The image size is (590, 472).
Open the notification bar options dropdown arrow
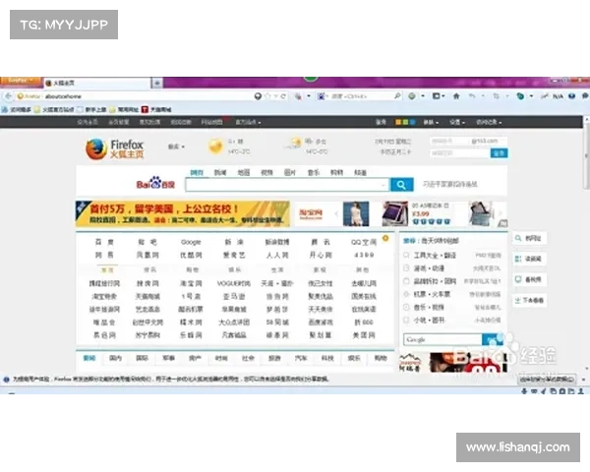click(583, 380)
